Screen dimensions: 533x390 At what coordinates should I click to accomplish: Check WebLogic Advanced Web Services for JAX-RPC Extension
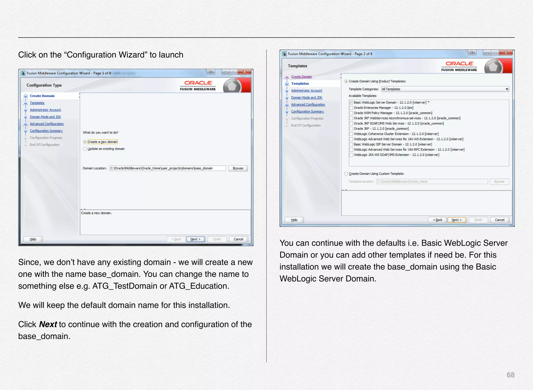351,149
